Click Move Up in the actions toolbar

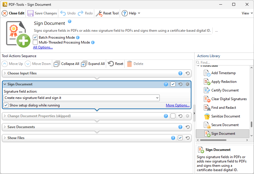pos(12,64)
